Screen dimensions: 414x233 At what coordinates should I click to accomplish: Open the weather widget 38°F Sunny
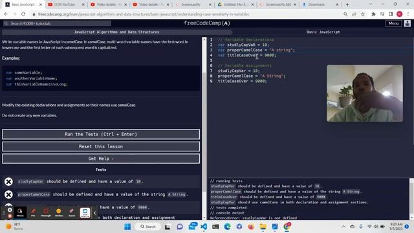(x=14, y=227)
